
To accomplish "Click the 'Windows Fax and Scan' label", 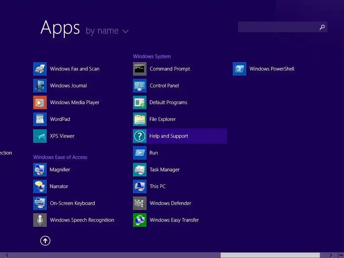I will tap(75, 69).
